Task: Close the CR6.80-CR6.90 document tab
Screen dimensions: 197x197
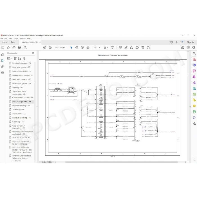Action: (x=40, y=42)
